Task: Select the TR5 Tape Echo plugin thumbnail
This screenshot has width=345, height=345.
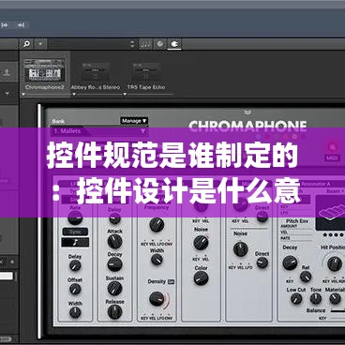Action: tap(146, 72)
